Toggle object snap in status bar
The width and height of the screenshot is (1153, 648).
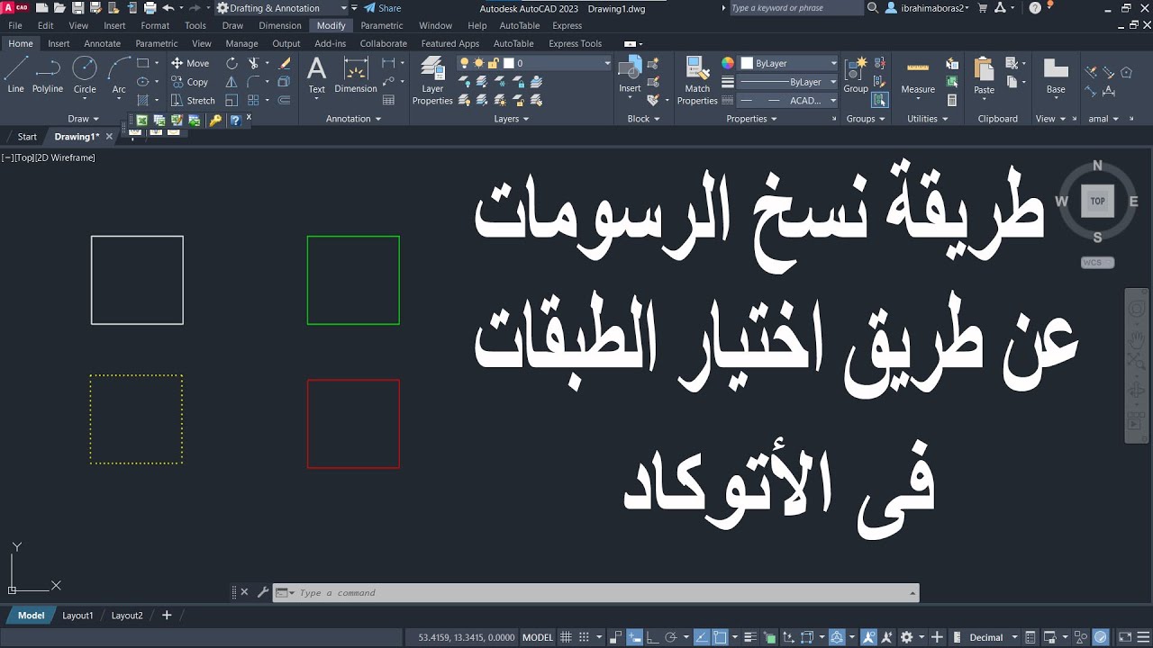720,637
